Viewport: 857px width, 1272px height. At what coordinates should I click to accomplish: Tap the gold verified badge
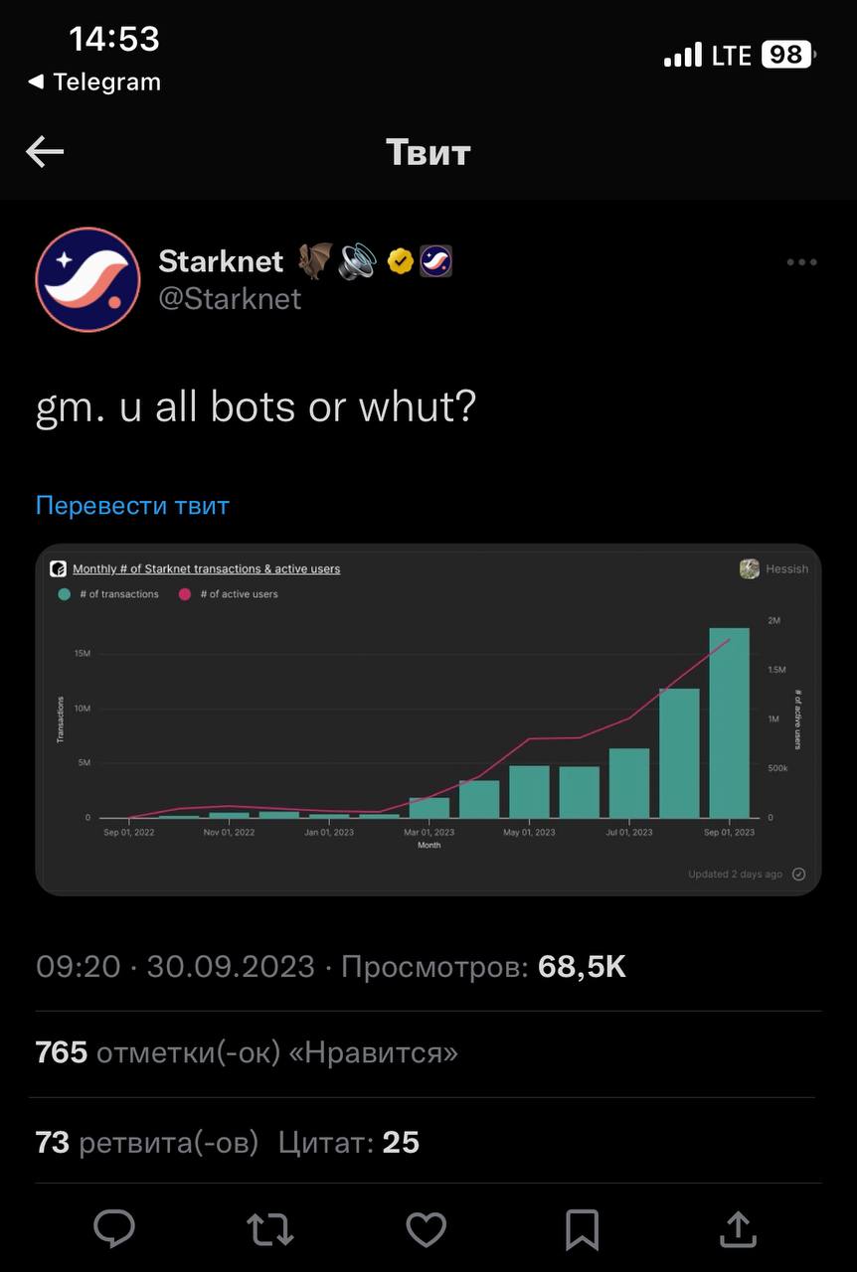click(401, 262)
